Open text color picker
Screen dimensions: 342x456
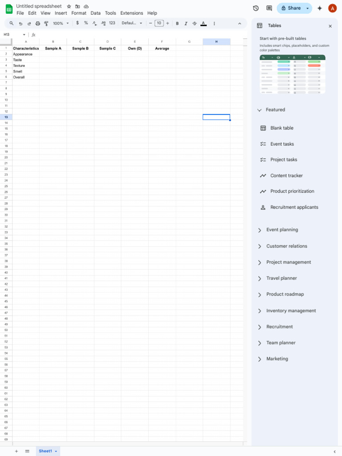204,24
